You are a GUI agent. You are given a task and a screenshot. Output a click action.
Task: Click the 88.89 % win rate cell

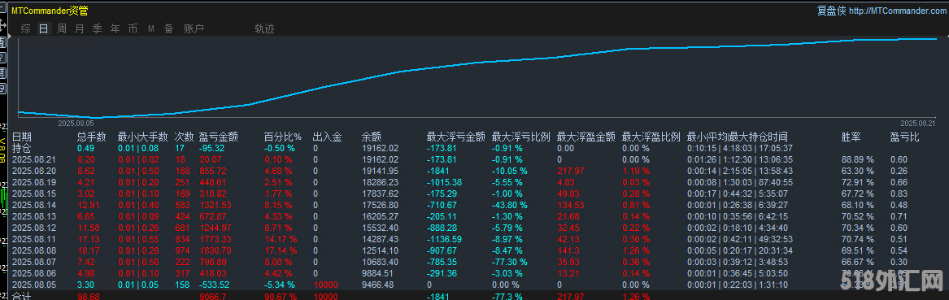tap(858, 159)
